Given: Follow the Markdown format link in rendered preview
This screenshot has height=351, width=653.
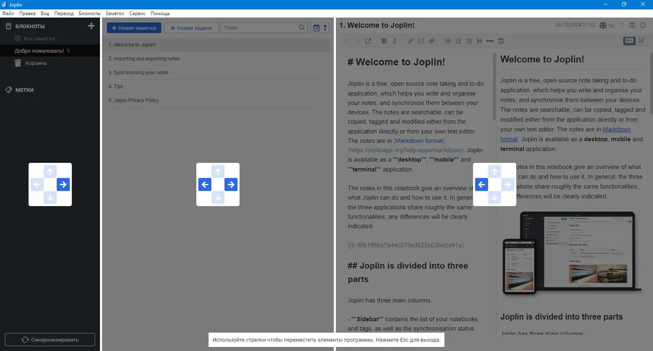Looking at the screenshot, I should coord(617,129).
